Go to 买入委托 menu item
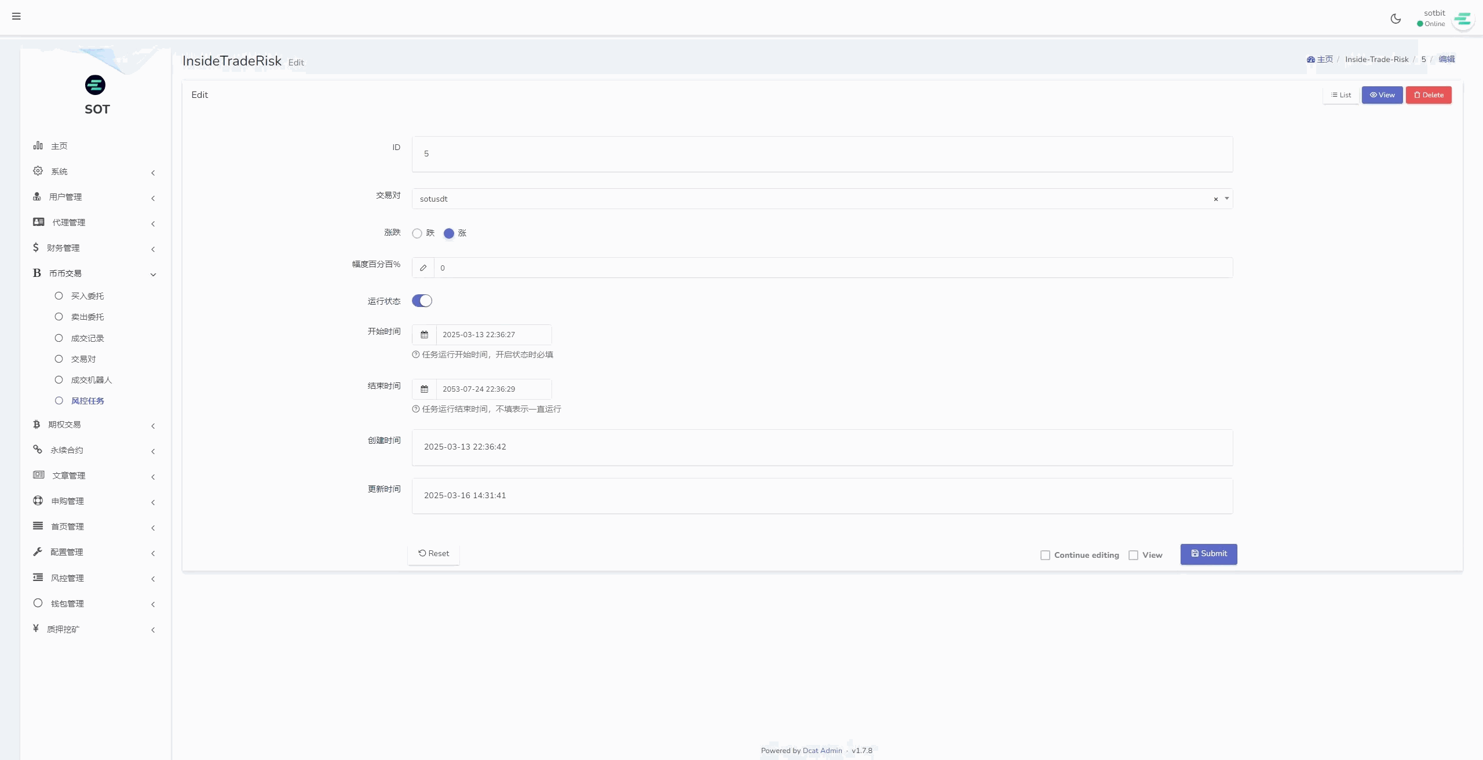 87,296
